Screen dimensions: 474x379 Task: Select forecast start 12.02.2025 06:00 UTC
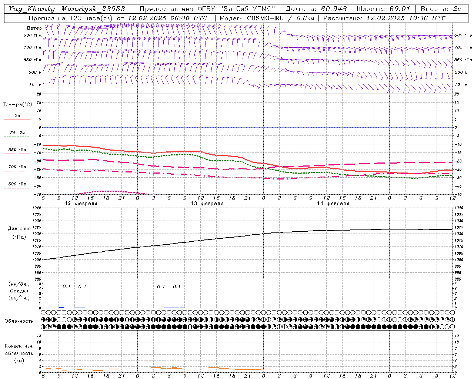[x=167, y=18]
